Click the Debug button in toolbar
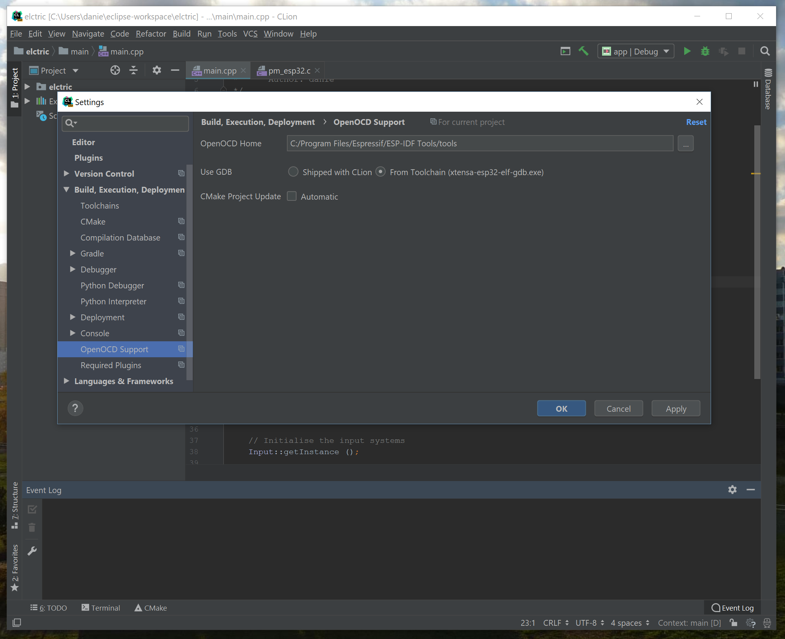785x639 pixels. (x=706, y=51)
